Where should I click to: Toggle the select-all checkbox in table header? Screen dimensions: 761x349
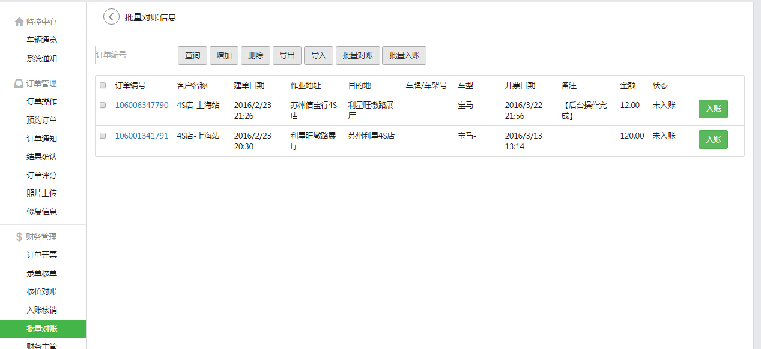coord(103,85)
